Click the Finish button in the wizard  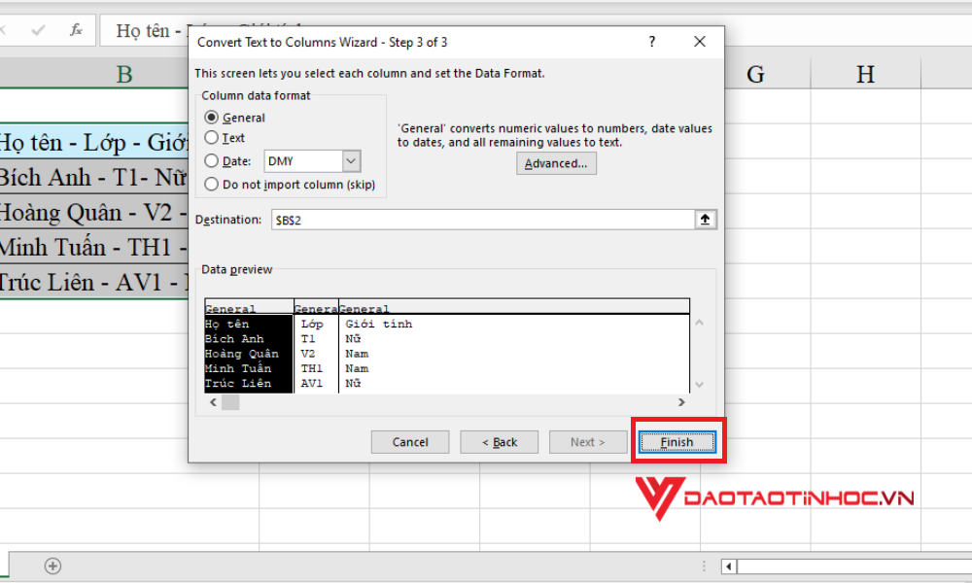677,442
